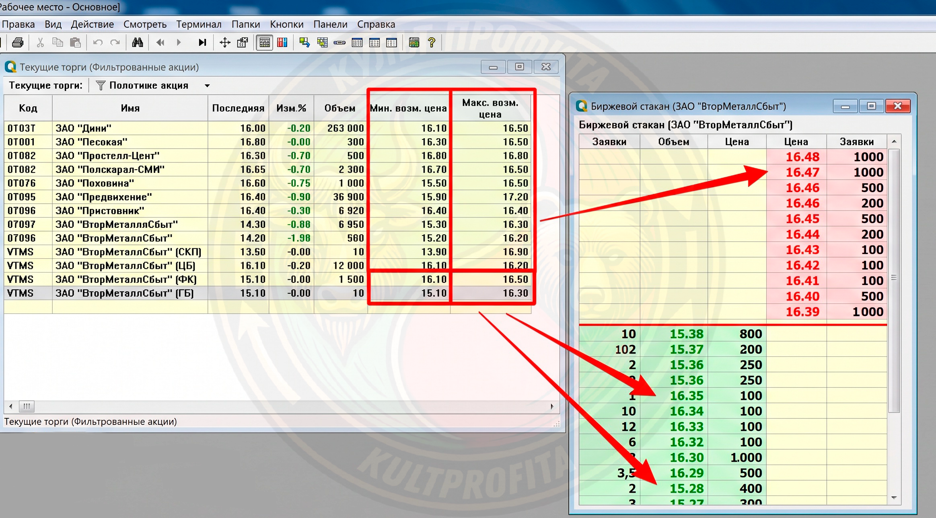936x518 pixels.
Task: Click the red and blue columns icon
Action: (x=282, y=42)
